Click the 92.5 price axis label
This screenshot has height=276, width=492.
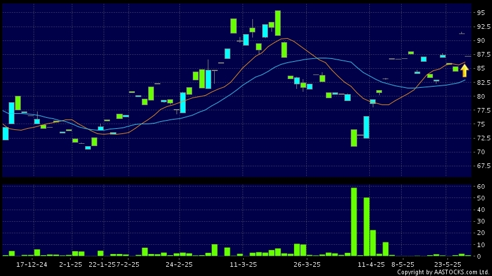pyautogui.click(x=484, y=27)
